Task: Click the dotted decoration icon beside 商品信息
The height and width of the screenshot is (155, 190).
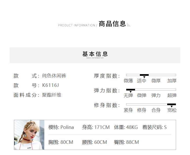Action: point(128,25)
